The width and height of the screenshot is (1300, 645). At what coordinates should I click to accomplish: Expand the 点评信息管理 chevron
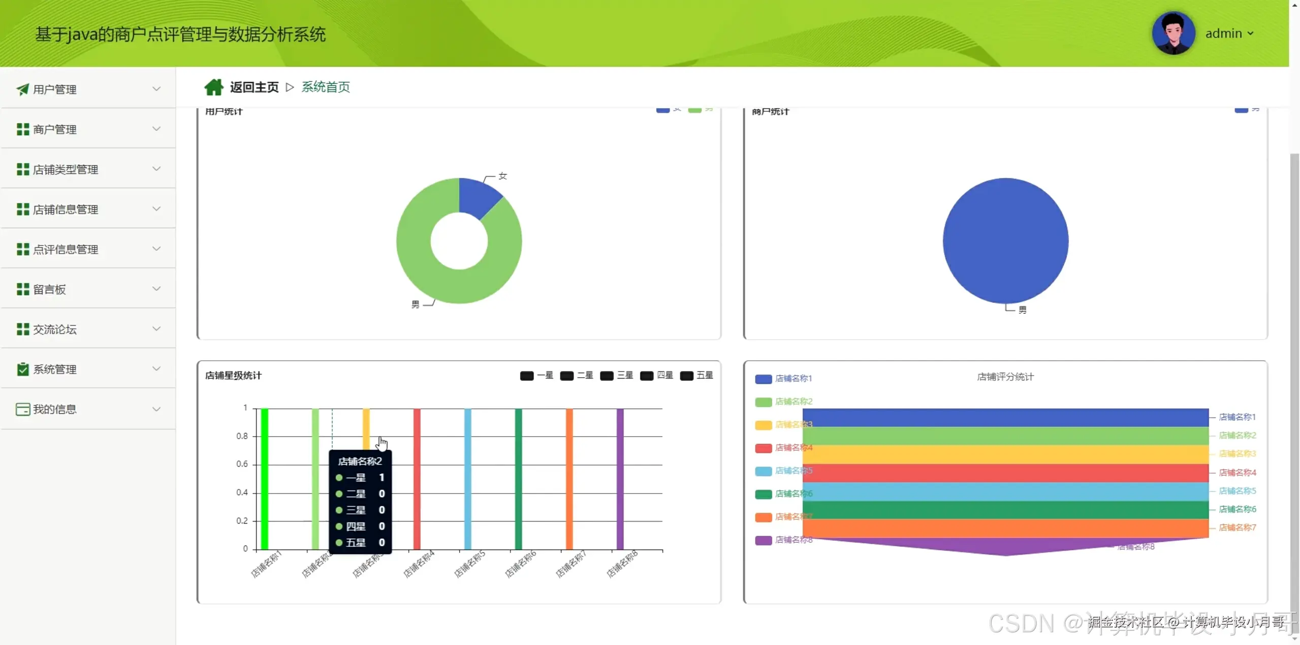156,249
